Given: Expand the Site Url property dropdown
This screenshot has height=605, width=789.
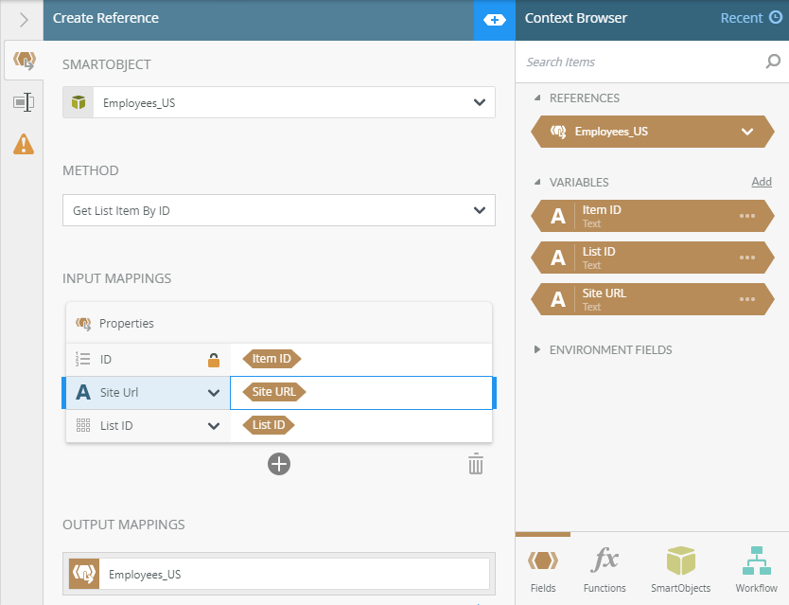Looking at the screenshot, I should click(x=214, y=393).
